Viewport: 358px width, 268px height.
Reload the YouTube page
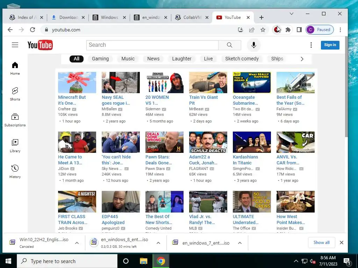pos(33,30)
